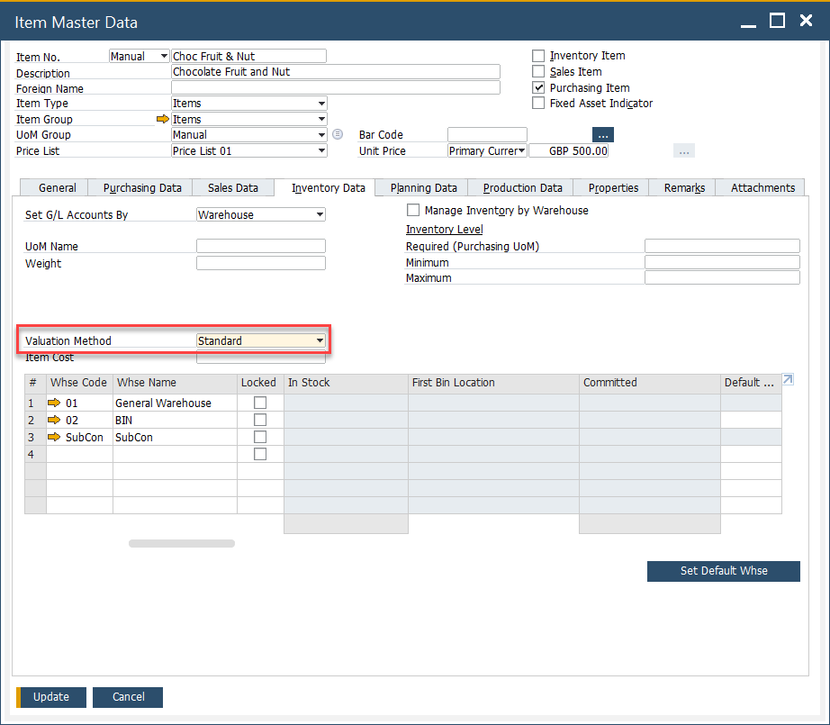
Task: Click the ellipsis button beside Unit Price
Action: (683, 151)
